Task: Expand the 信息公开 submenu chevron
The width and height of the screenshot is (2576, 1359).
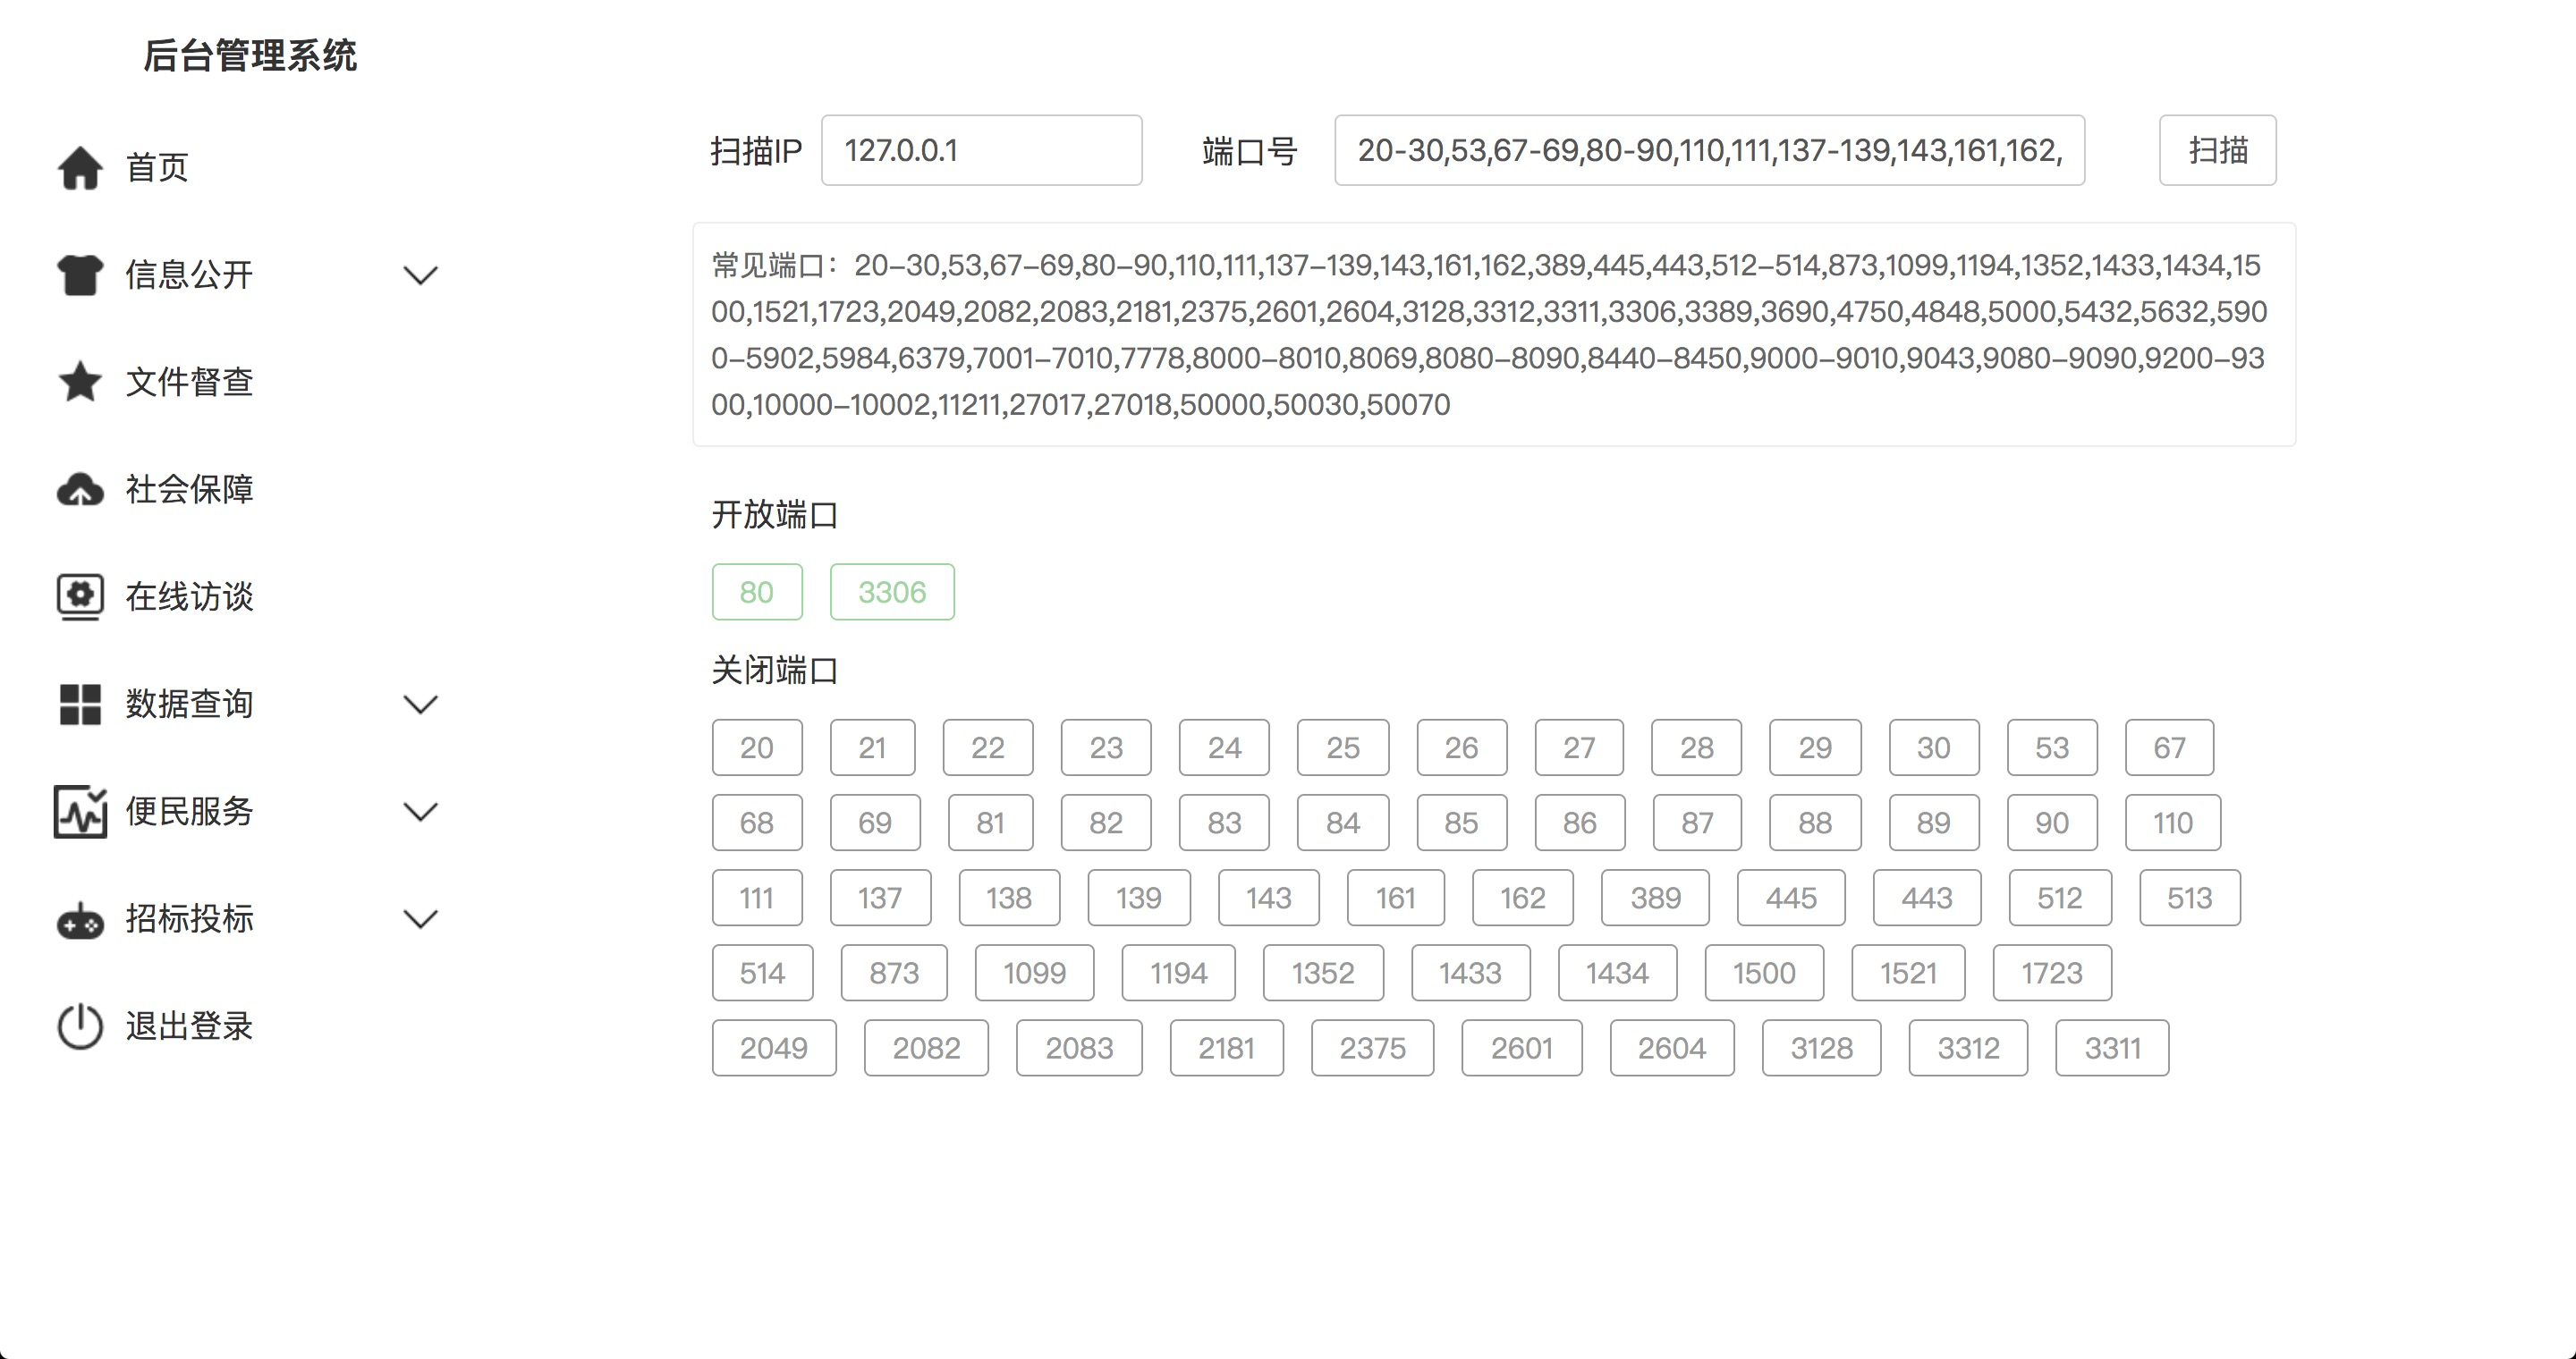Action: point(420,274)
